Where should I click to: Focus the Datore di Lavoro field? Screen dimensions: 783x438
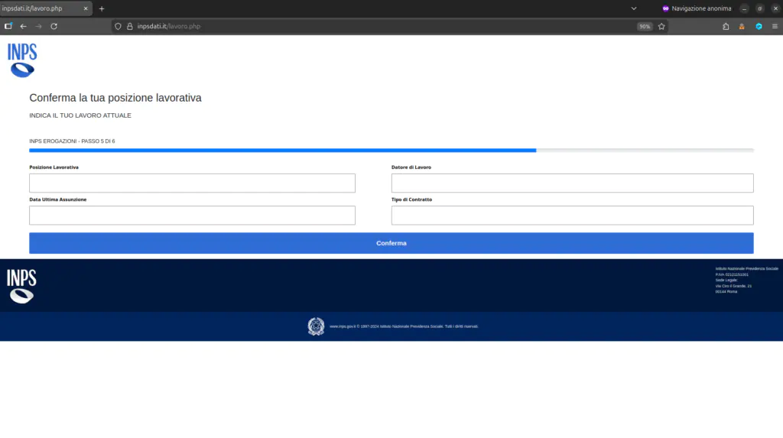point(572,183)
